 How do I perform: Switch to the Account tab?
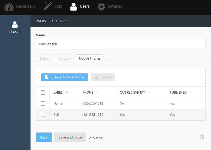[64, 58]
